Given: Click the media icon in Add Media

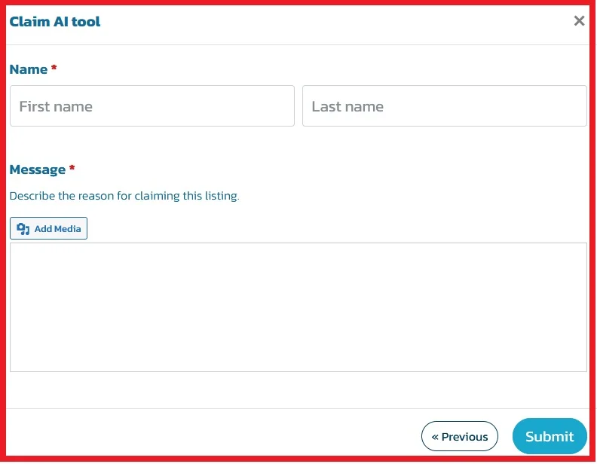Looking at the screenshot, I should [x=23, y=229].
